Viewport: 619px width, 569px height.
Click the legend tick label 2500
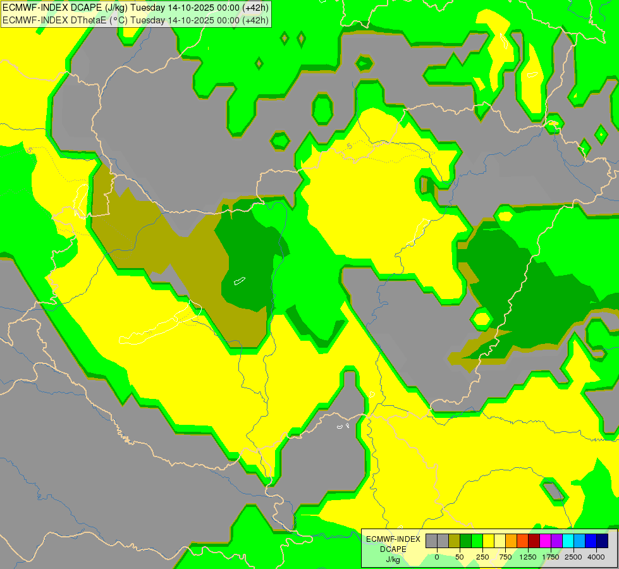[573, 557]
